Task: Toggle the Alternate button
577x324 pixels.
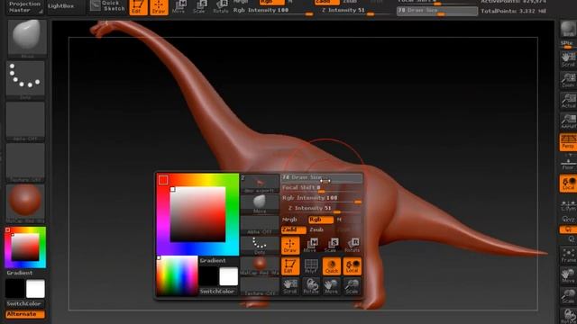Action: (25, 314)
